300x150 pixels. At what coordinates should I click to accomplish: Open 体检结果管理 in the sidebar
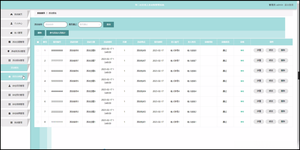point(15,113)
